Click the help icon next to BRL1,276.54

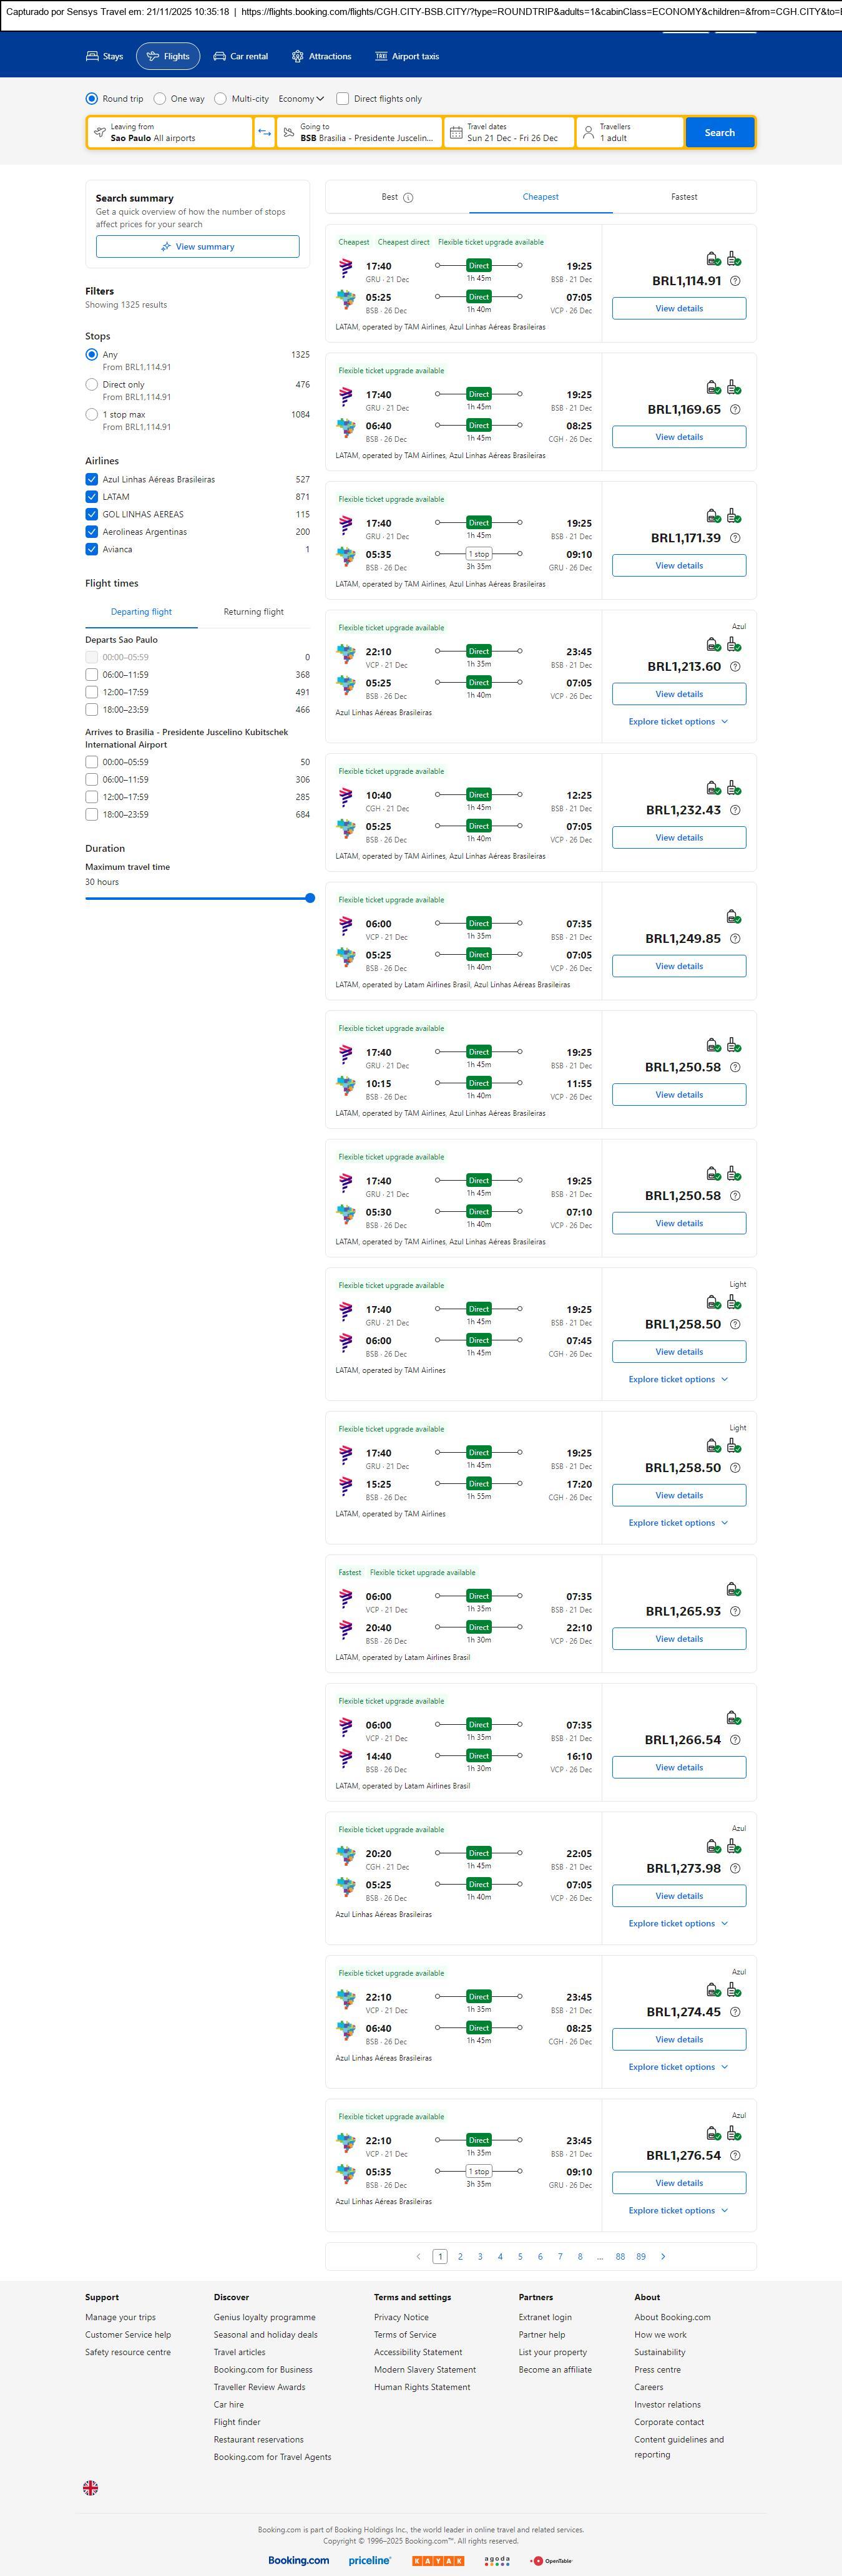pos(735,2155)
